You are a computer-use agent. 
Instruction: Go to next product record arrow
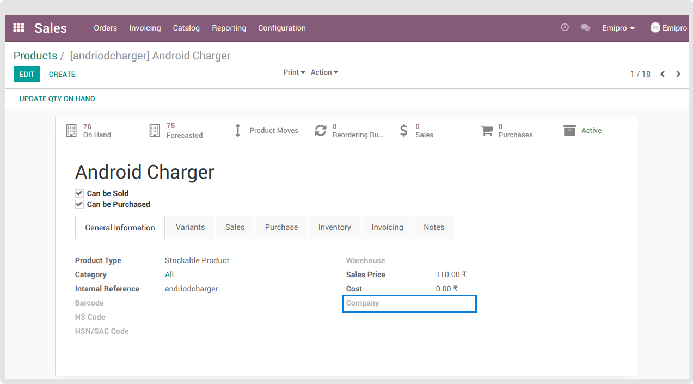[678, 74]
